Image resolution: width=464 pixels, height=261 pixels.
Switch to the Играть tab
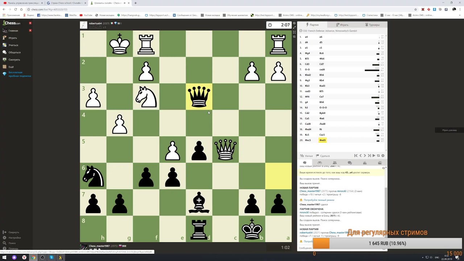(342, 25)
